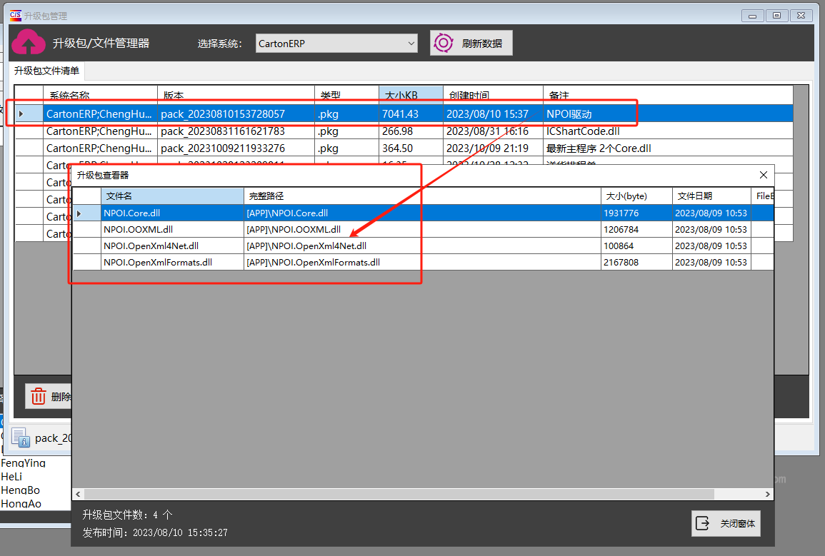Image resolution: width=825 pixels, height=556 pixels.
Task: Click the 7041.43 size cell
Action: pos(411,114)
